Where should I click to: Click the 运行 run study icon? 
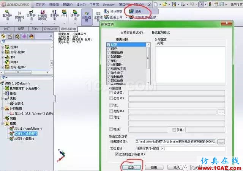[64, 14]
